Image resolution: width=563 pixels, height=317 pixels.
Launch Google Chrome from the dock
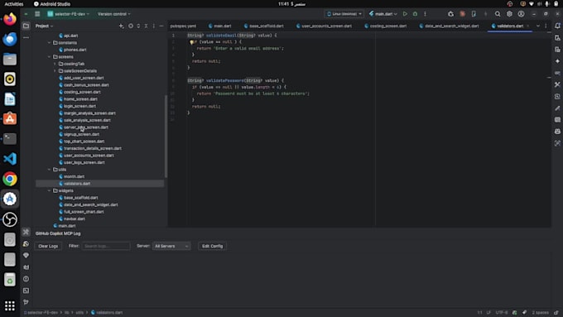pos(10,179)
